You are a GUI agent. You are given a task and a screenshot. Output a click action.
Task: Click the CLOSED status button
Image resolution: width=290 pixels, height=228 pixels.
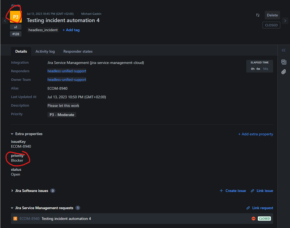tap(271, 25)
